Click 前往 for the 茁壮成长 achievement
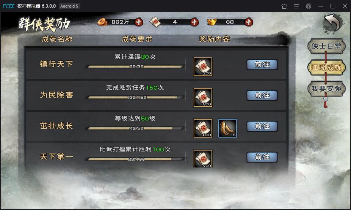The height and width of the screenshot is (210, 351). click(x=262, y=126)
